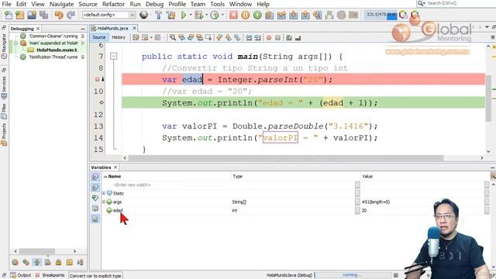Viewport: 496px width, 279px height.
Task: Close the Variables panel tab
Action: 115,167
